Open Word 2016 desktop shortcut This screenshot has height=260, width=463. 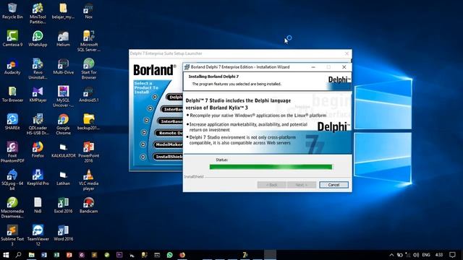tap(63, 233)
